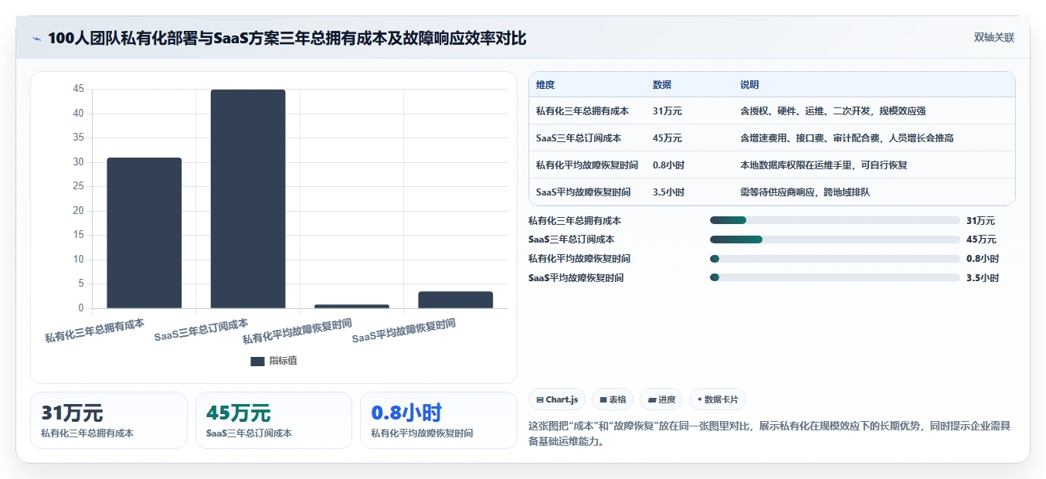This screenshot has width=1046, height=479.
Task: Click the chart title heading text
Action: coord(287,39)
